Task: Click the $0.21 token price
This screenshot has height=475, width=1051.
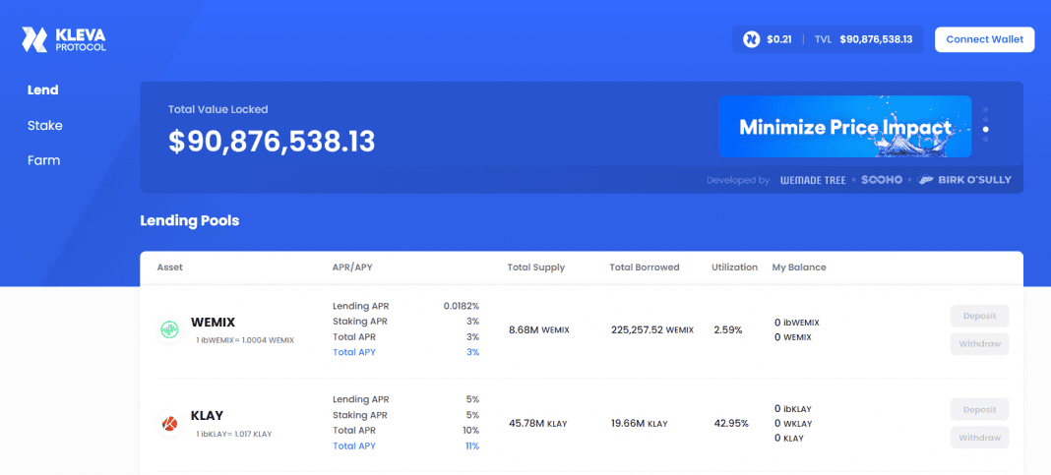Action: click(779, 39)
